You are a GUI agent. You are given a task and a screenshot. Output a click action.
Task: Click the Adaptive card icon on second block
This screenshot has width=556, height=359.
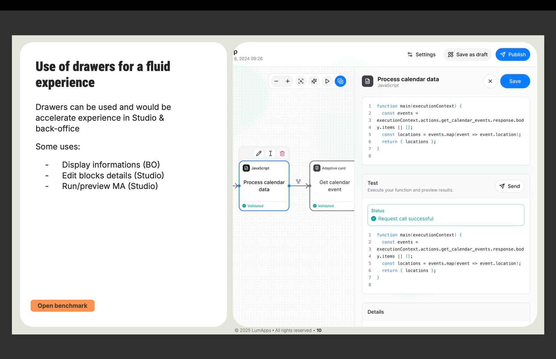coord(317,168)
